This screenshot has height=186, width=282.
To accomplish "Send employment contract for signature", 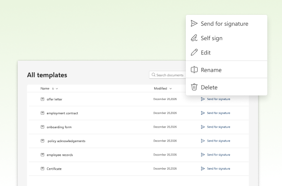I will pos(218,113).
